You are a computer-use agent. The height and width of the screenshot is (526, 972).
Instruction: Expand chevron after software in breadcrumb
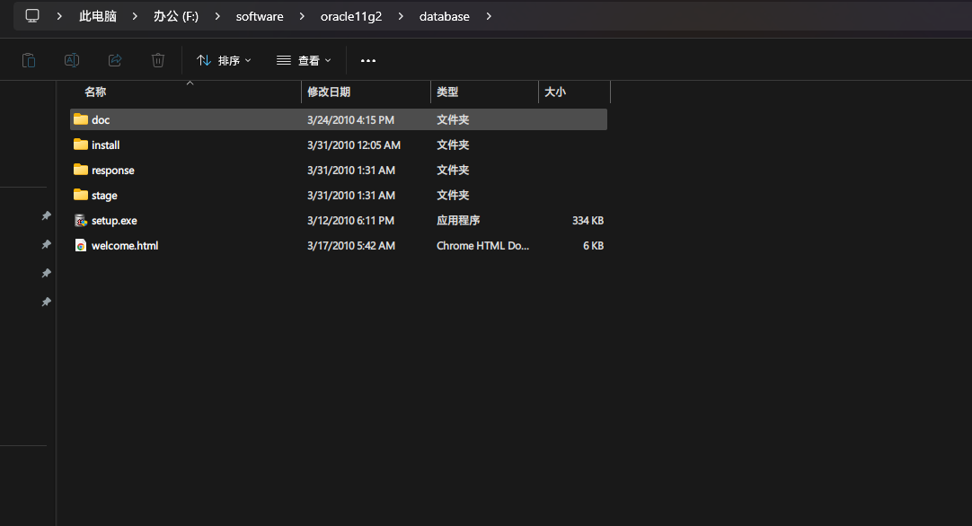point(302,16)
